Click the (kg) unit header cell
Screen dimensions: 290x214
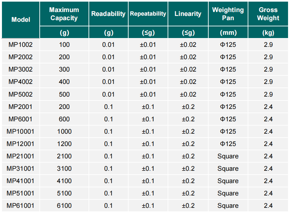(268, 33)
